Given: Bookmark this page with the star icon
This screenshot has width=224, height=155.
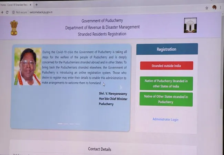Looking at the screenshot, I should click(207, 8).
